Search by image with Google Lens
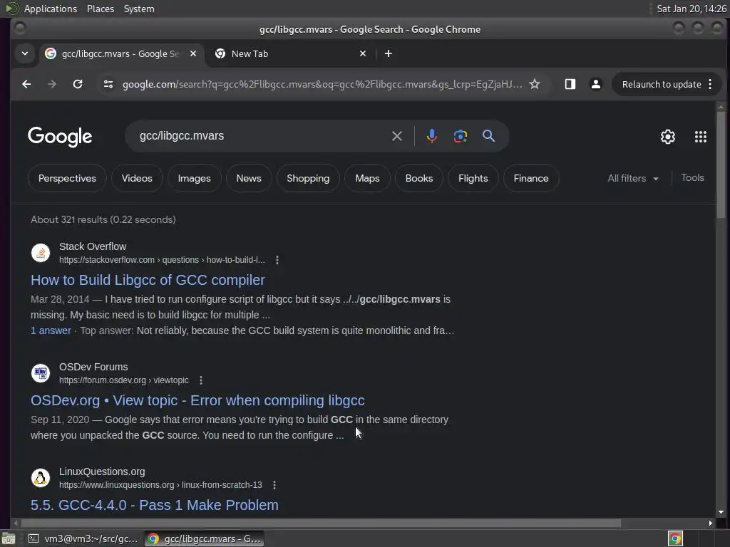 coord(460,136)
